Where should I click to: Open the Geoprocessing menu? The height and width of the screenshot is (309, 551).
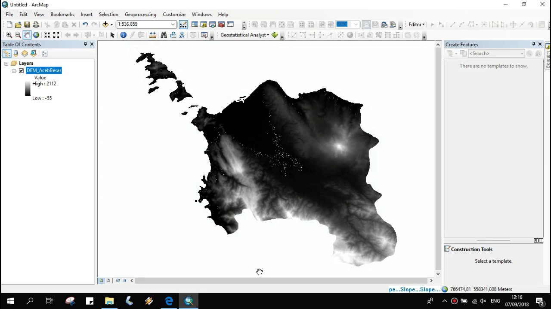coord(140,15)
